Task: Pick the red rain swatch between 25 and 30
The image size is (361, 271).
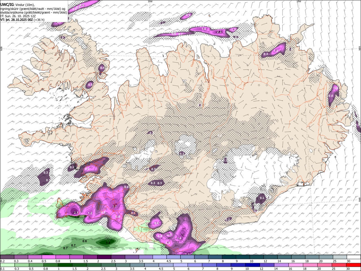Action: coord(339,265)
